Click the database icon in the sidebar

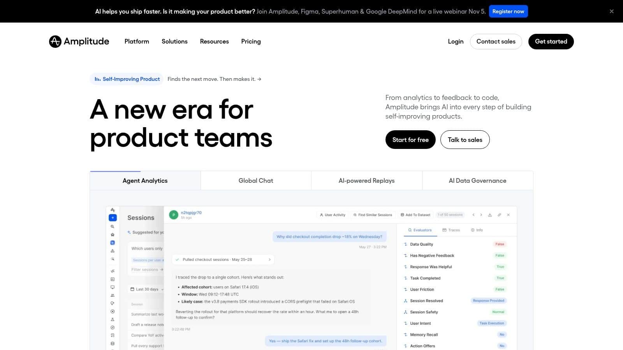pyautogui.click(x=113, y=344)
